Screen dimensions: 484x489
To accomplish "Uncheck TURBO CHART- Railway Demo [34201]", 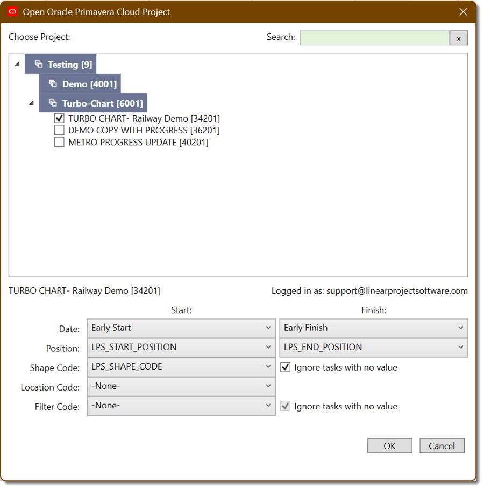I will (x=59, y=118).
